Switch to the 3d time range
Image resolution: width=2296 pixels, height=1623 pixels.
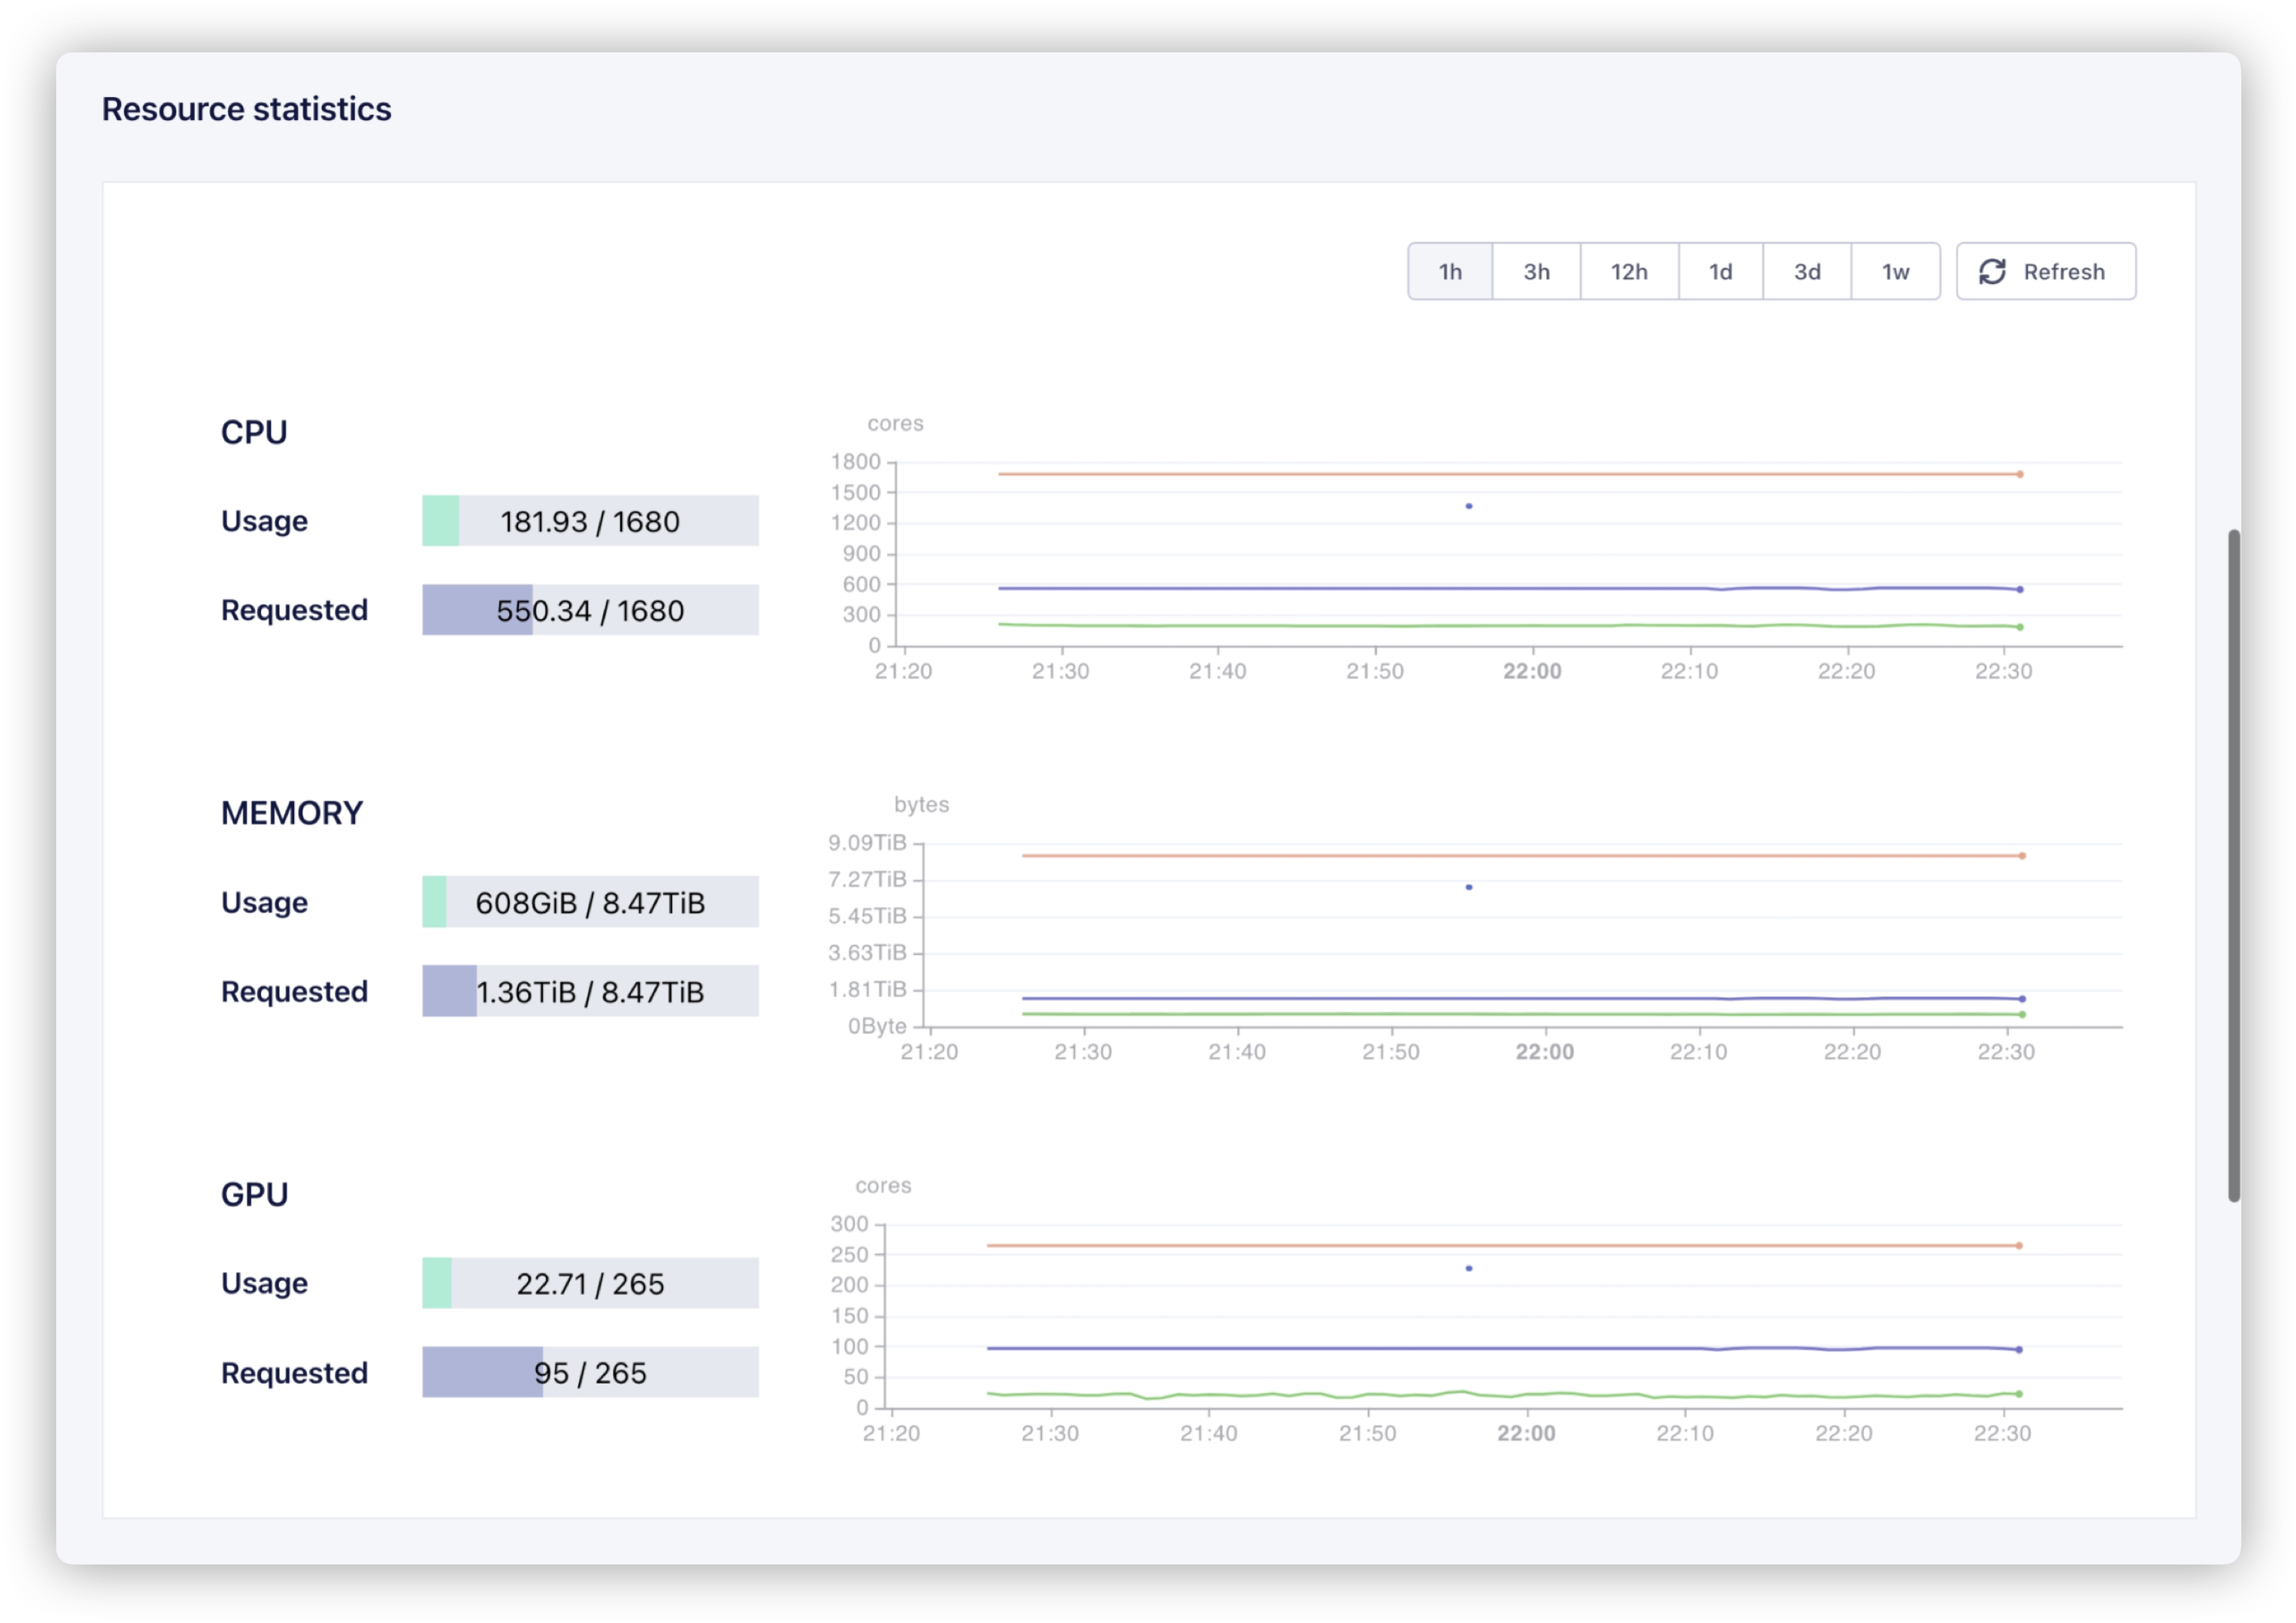tap(1807, 271)
